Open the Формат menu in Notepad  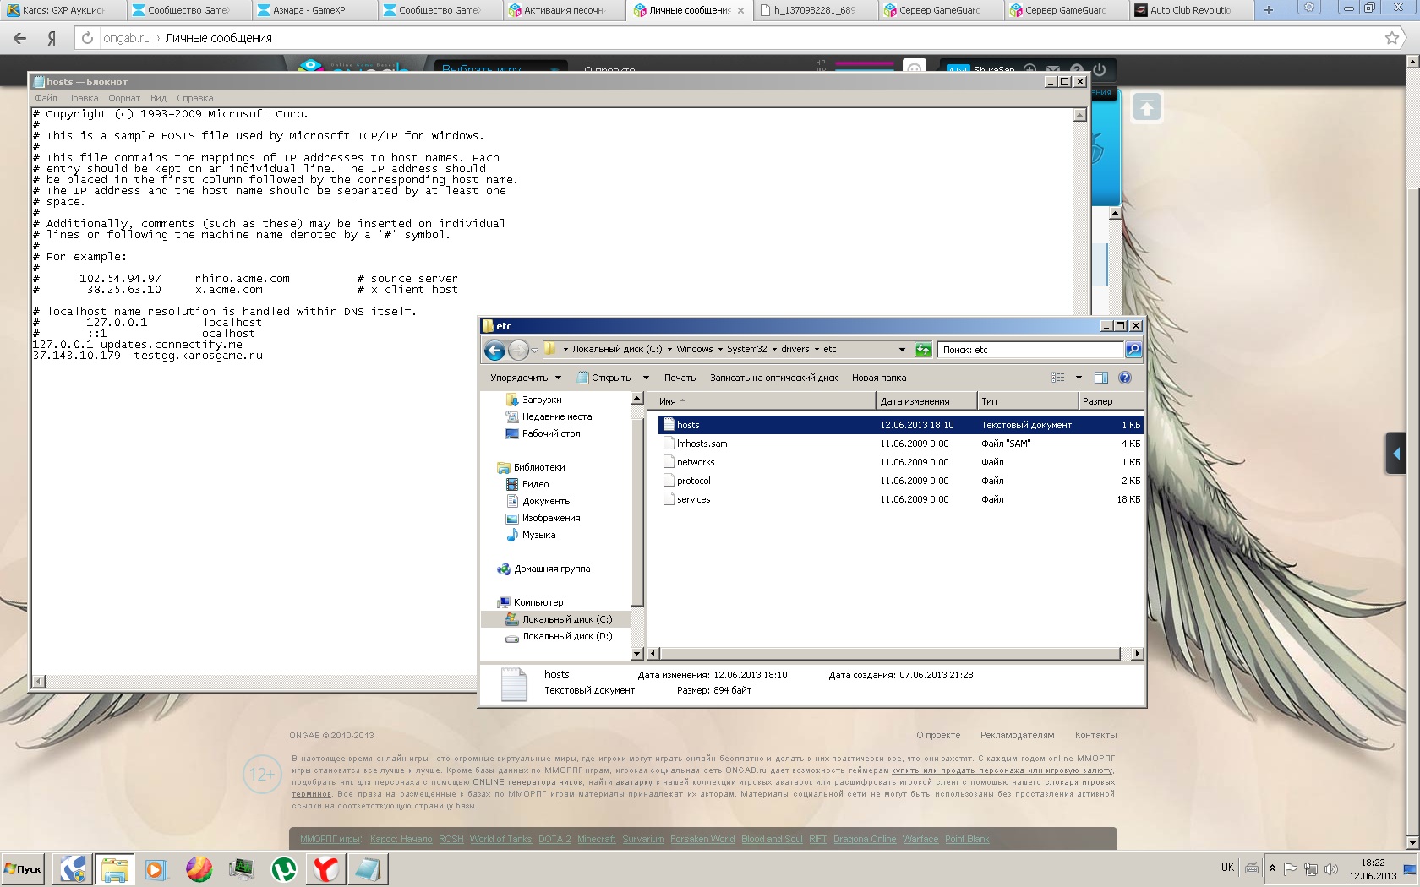coord(124,98)
